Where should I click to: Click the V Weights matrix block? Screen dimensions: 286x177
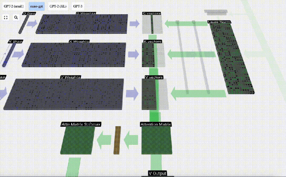pos(63,94)
